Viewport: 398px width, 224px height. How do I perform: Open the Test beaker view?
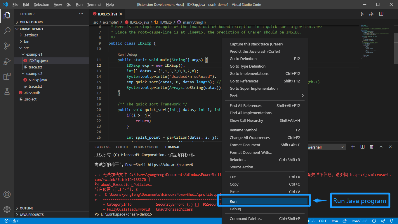click(7, 91)
